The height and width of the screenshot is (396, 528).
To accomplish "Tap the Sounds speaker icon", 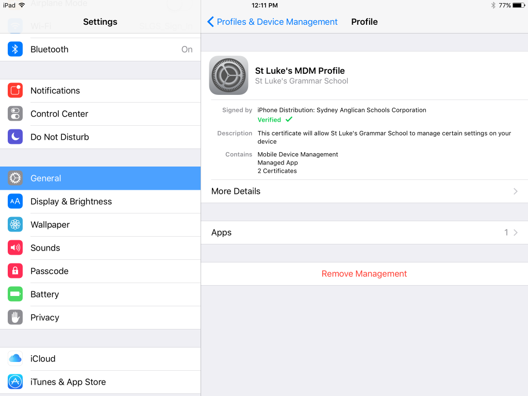I will coord(15,248).
